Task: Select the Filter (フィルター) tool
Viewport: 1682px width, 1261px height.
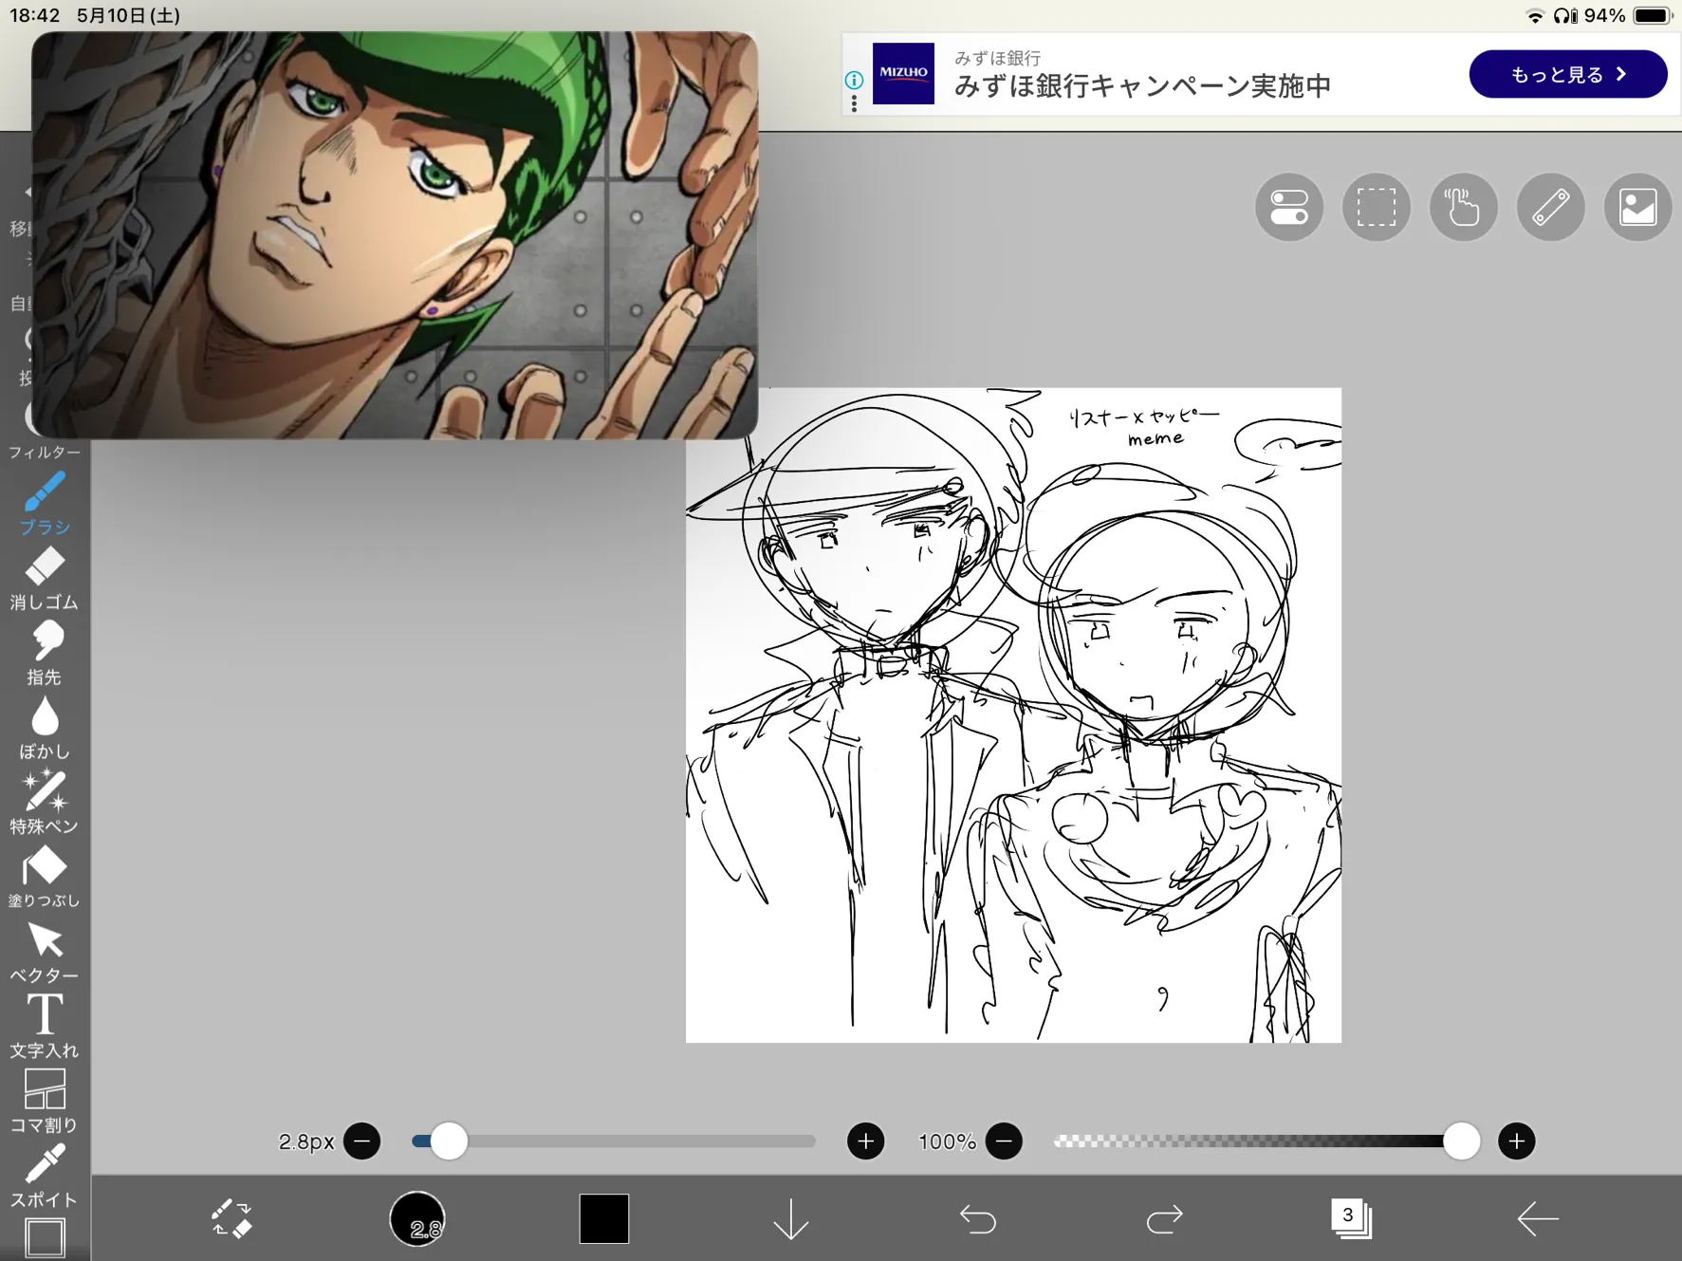Action: pyautogui.click(x=44, y=452)
